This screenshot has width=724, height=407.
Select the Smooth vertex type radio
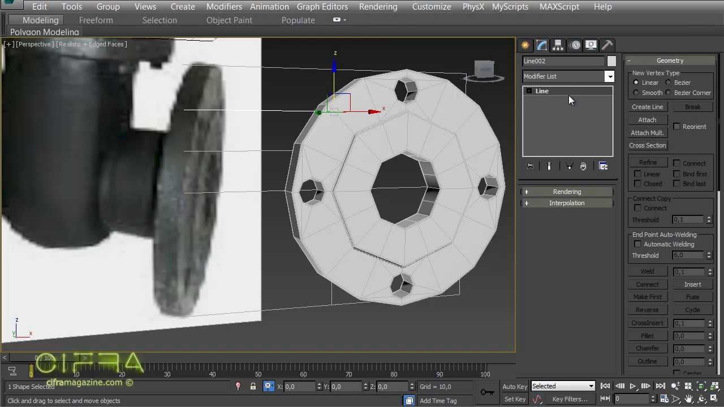tap(636, 93)
